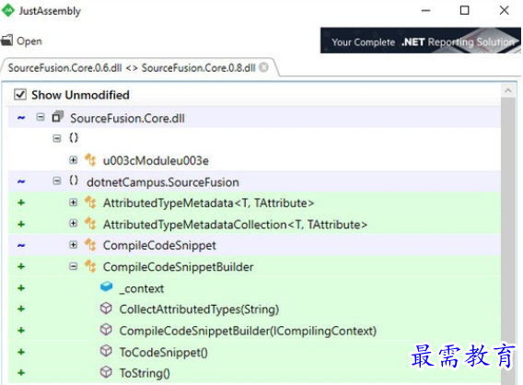The image size is (523, 385).
Task: Collapse the CompileCodeSnippetBuilder node
Action: coord(73,266)
